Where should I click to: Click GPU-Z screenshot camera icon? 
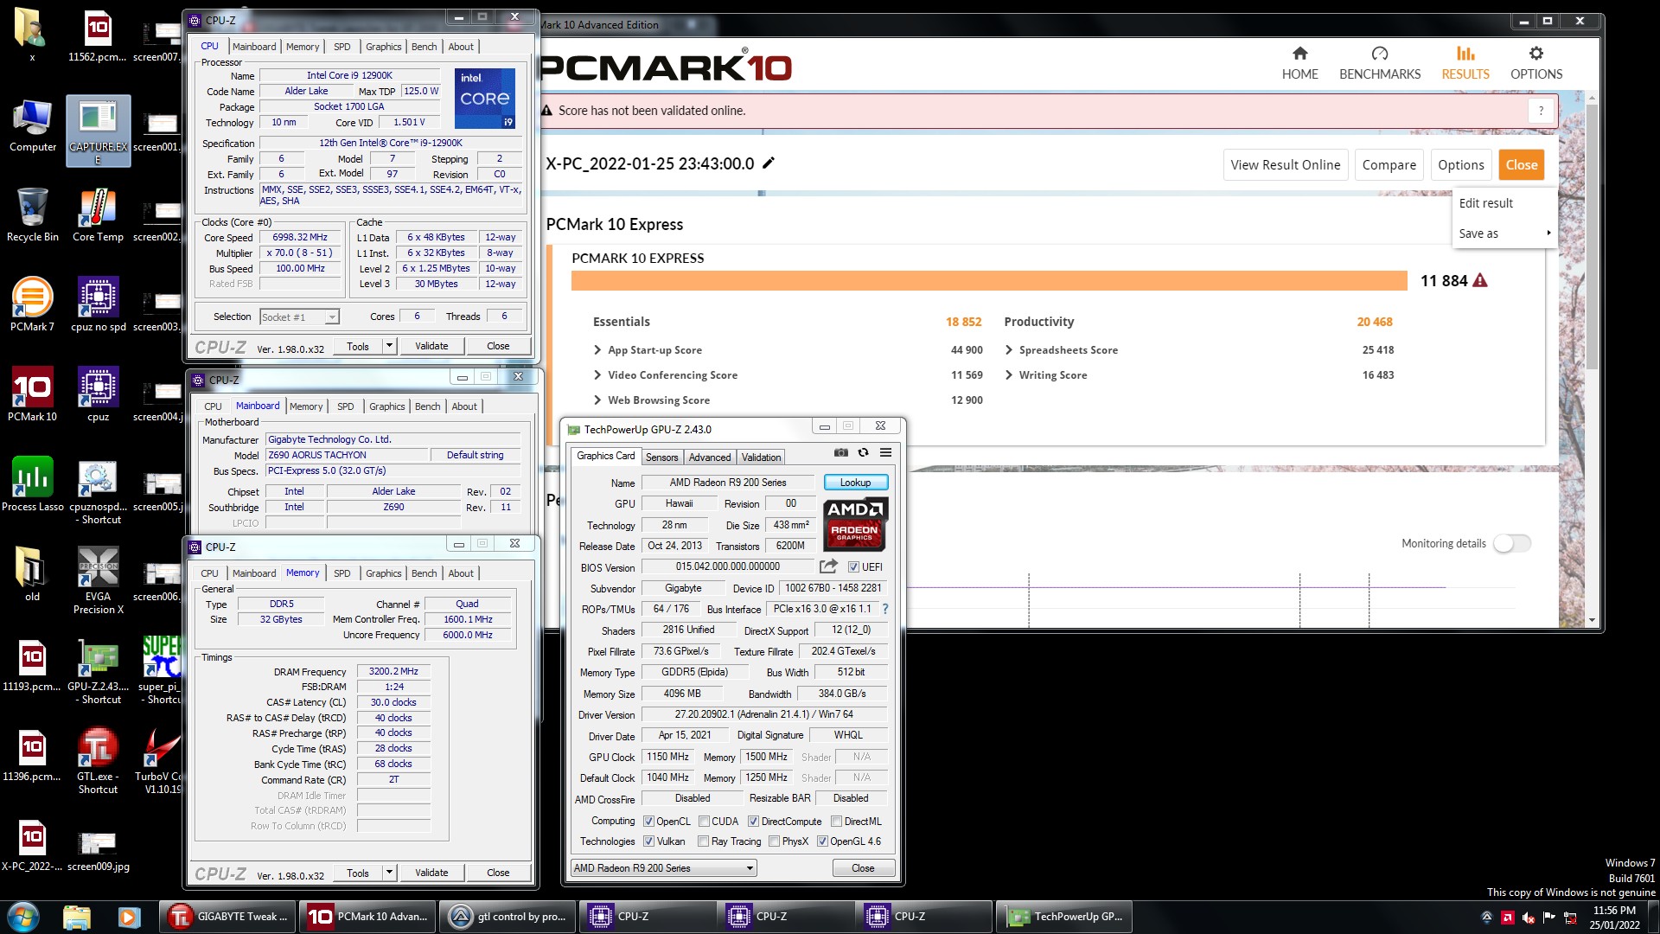(x=840, y=452)
